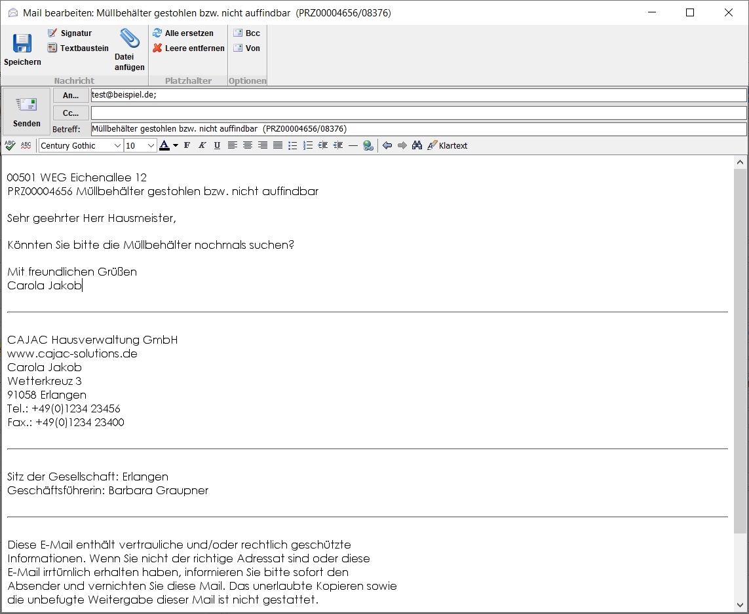Screen dimensions: 749x614
Task: Toggle the Von field option
Action: [x=246, y=48]
